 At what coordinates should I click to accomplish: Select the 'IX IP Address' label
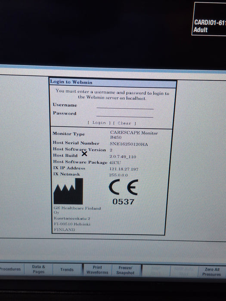pos(69,168)
